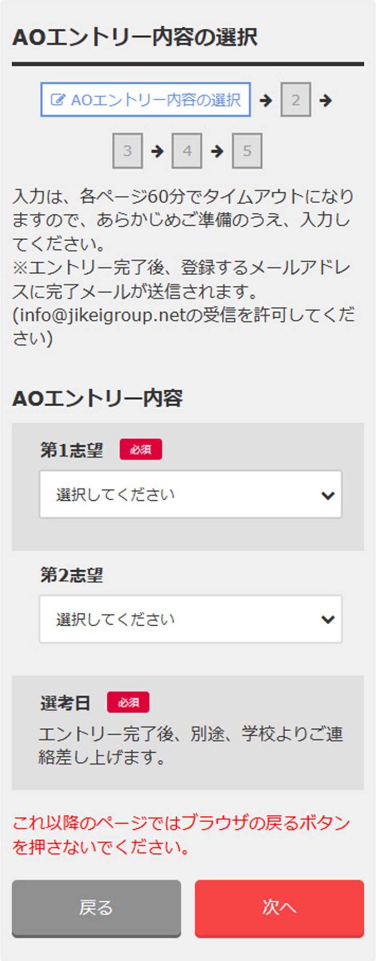
Task: Click the arrow between steps 4 and 5
Action: 217,151
